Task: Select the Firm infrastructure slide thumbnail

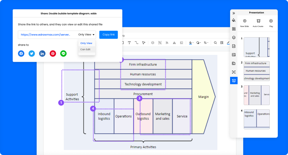Action: [x=257, y=71]
